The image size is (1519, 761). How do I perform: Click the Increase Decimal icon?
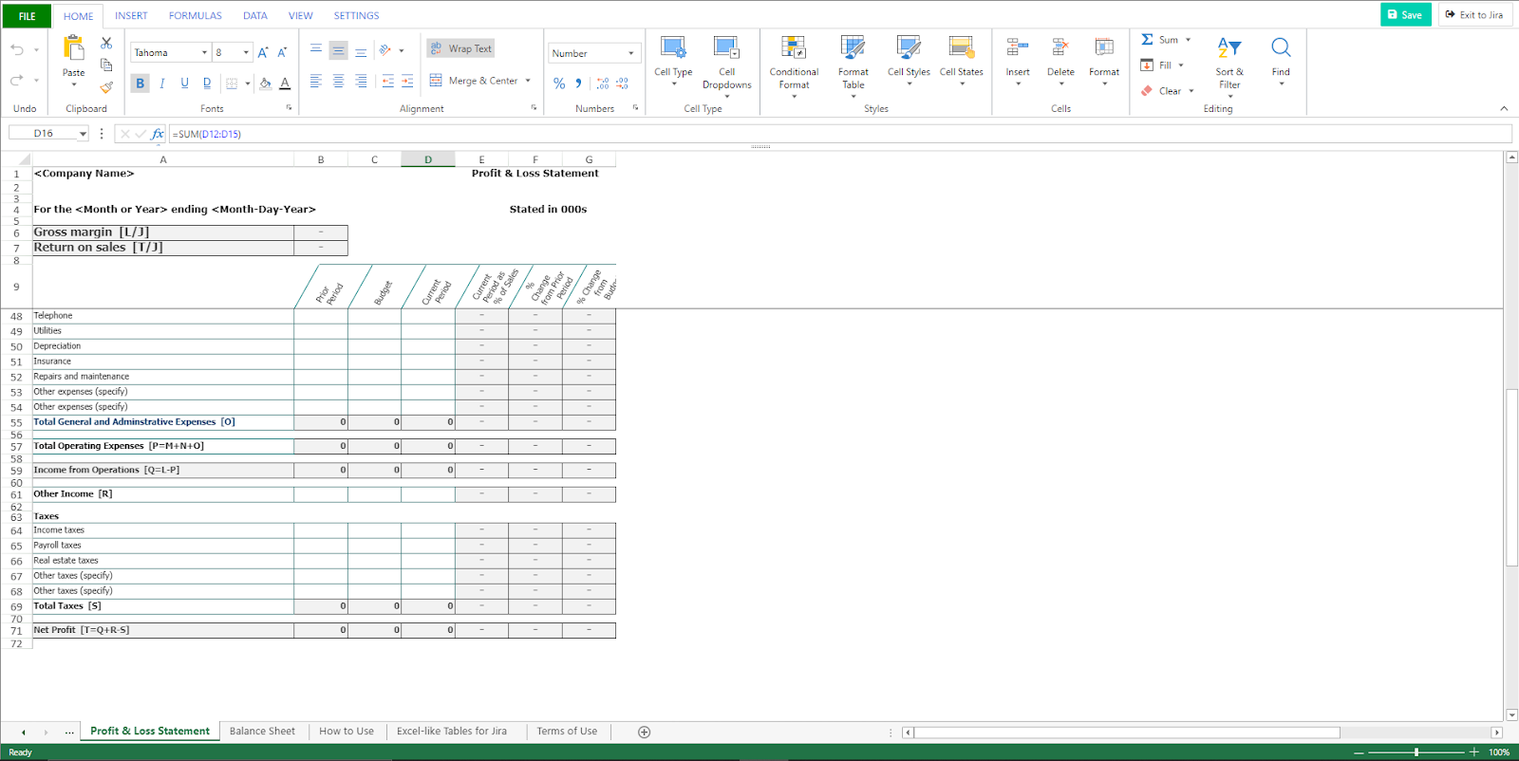pos(603,84)
